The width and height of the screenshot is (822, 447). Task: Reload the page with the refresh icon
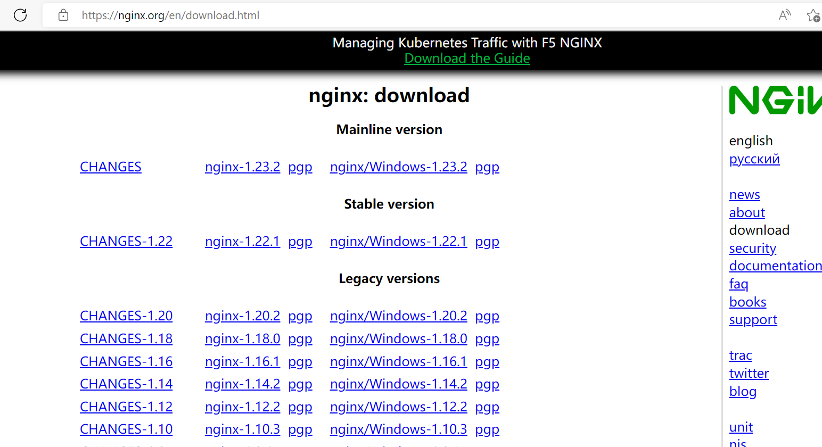pyautogui.click(x=20, y=15)
